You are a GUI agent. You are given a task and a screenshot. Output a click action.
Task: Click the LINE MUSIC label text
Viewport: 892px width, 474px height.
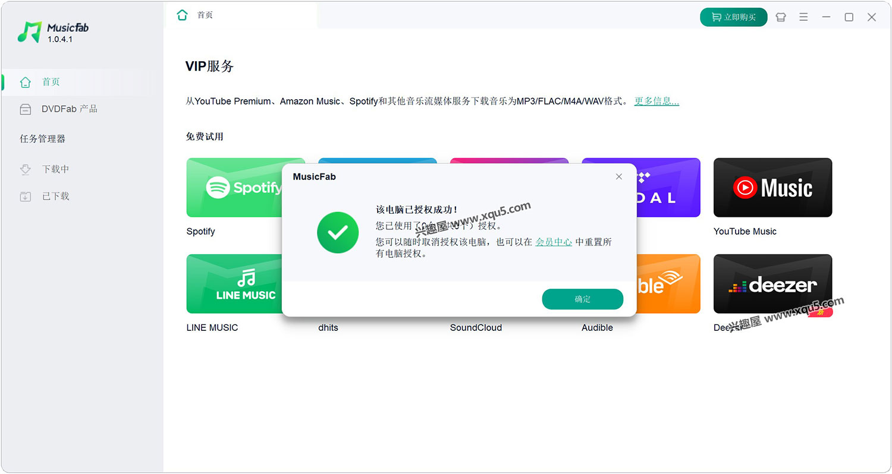pyautogui.click(x=212, y=328)
